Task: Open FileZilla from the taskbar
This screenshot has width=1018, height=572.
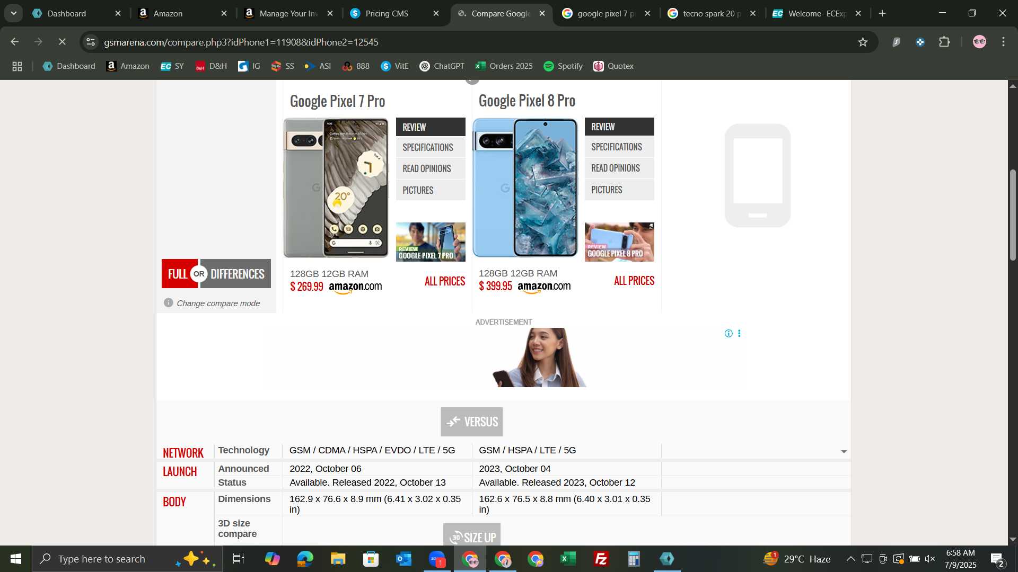Action: (x=601, y=559)
